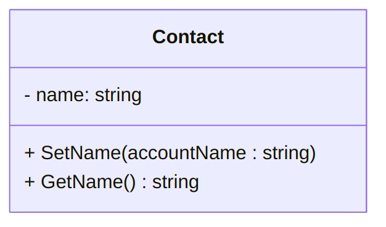Click empty space in the attributes compartment
This screenshot has width=386, height=227.
click(253, 96)
